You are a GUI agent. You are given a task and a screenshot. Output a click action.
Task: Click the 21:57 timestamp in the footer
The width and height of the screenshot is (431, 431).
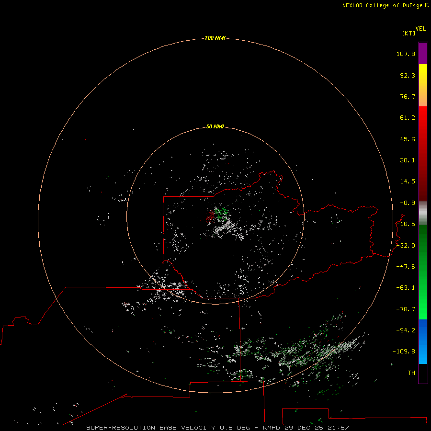tap(338, 428)
